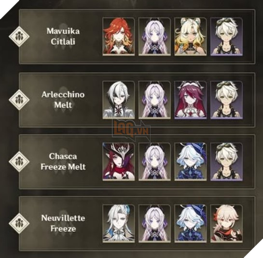263x258 pixels.
Task: Select the goggles character portrait in first team
Action: 227,37
